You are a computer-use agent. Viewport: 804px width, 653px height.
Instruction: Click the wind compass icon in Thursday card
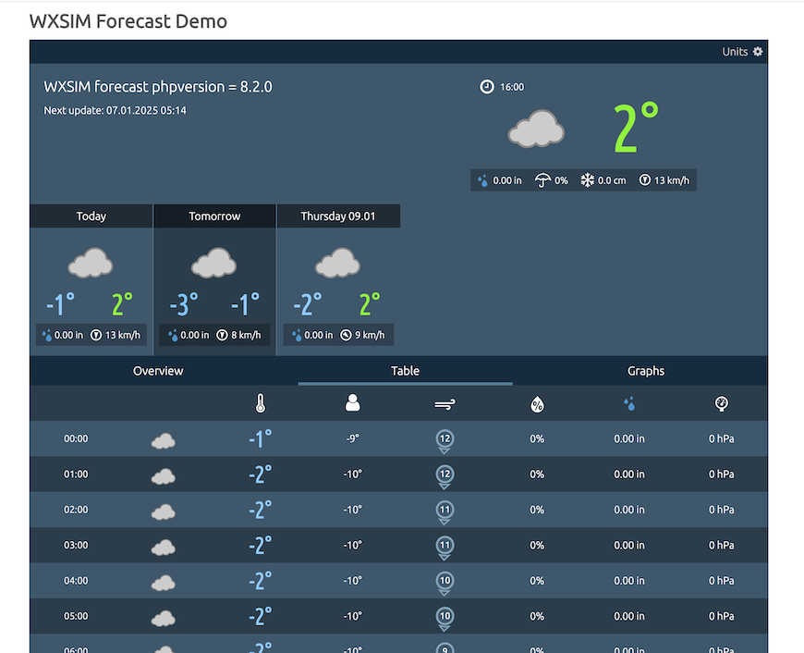[x=347, y=335]
